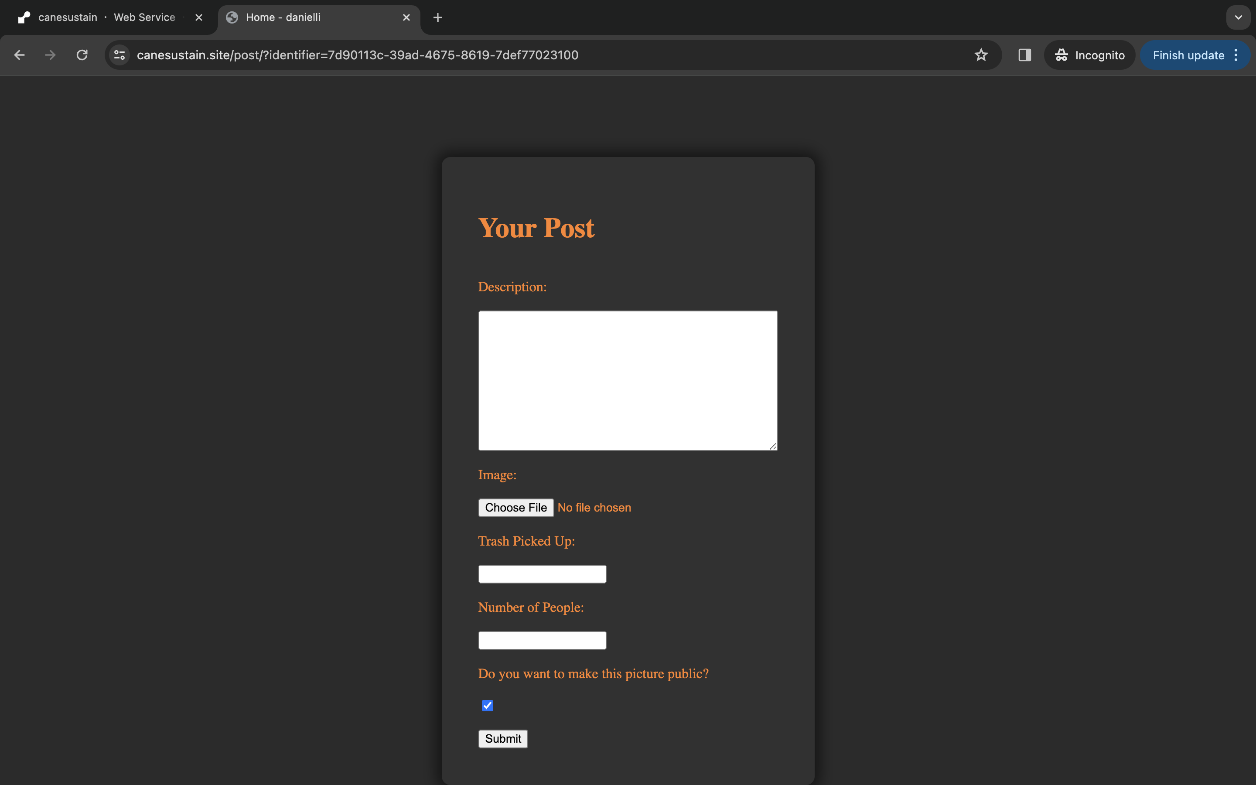Image resolution: width=1256 pixels, height=785 pixels.
Task: Open Chrome three-dot menu
Action: pyautogui.click(x=1236, y=55)
